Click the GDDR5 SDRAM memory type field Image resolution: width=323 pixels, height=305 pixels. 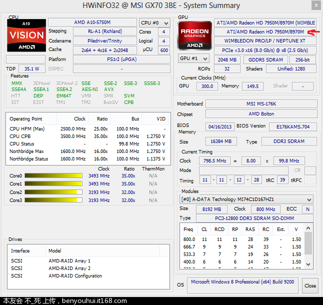[265, 59]
